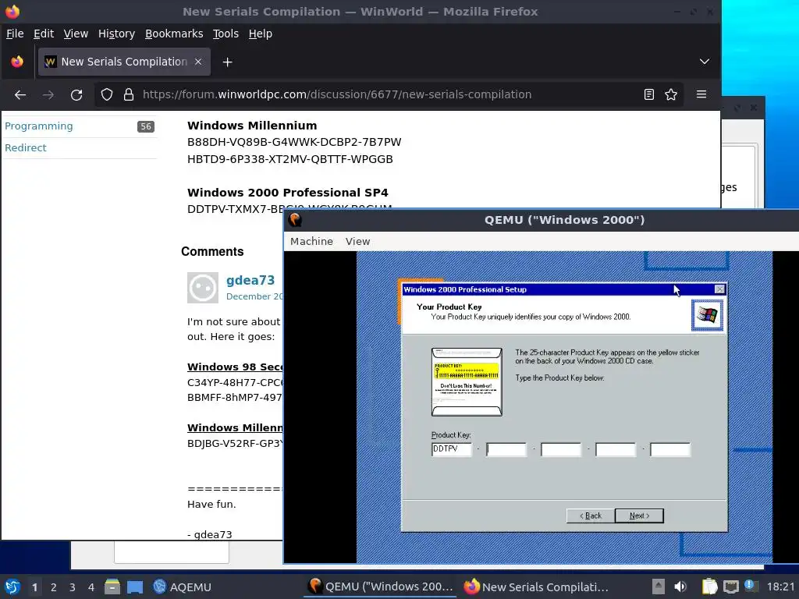Screen dimensions: 799x599
Task: Click the QEMU window title bar icon
Action: coord(295,219)
